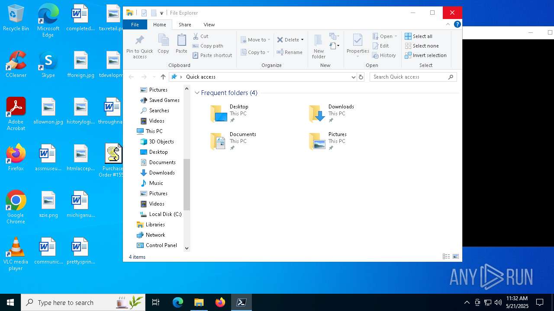Open Quick Access Toolbar customize dropdown
Viewport: 554px width, 311px height.
point(161,13)
